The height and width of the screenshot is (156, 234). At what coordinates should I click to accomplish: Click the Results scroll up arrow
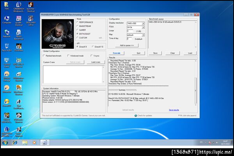coord(196,61)
